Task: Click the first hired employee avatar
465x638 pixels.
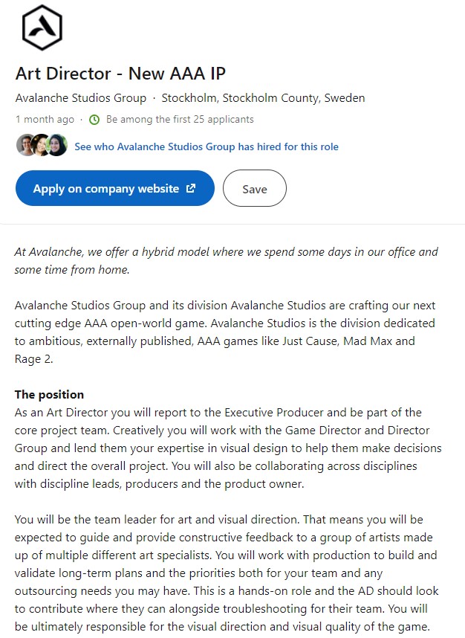Action: point(25,145)
